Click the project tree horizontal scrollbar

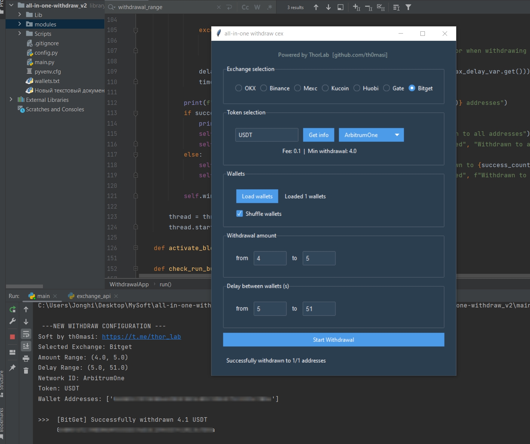point(24,286)
